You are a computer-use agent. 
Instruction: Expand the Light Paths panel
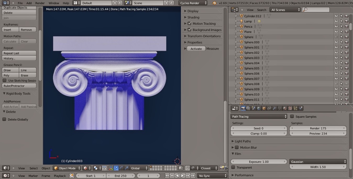tap(243, 141)
